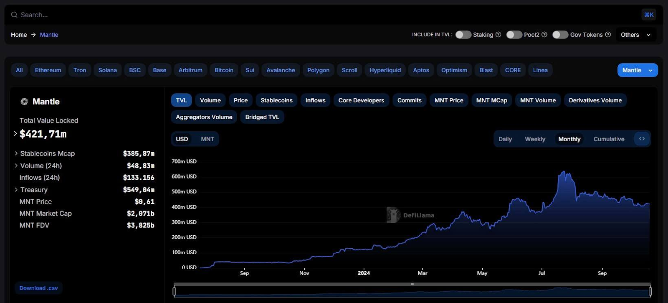Open the Mantle chain selector dropdown
This screenshot has height=303, width=668.
point(638,70)
